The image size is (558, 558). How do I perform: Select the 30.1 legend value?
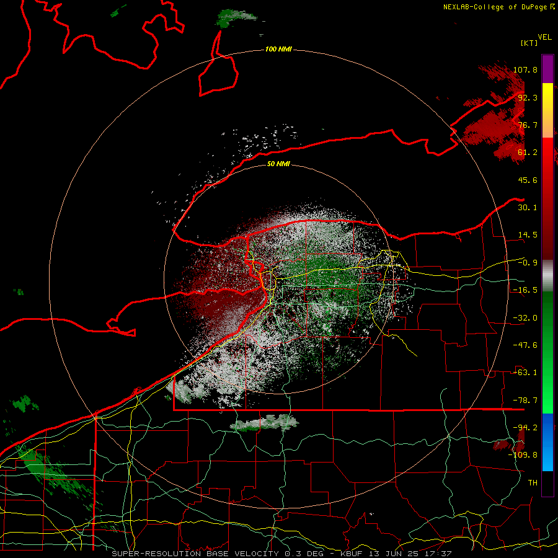pyautogui.click(x=528, y=208)
